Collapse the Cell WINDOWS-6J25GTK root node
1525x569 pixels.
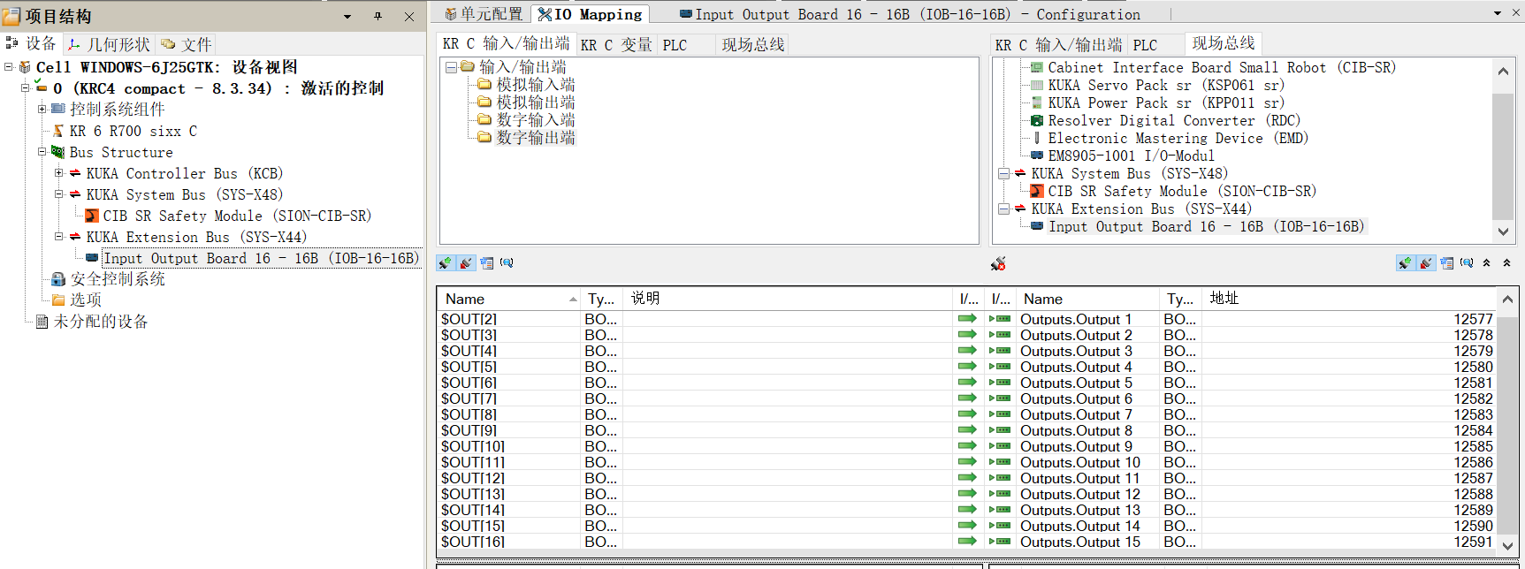pos(8,67)
